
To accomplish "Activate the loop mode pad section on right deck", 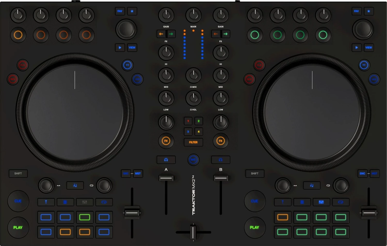I will pyautogui.click(x=341, y=202).
